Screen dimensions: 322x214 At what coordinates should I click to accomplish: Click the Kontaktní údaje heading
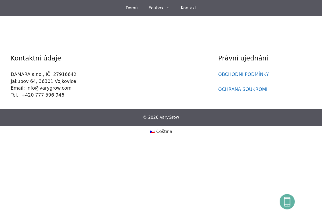click(x=36, y=58)
